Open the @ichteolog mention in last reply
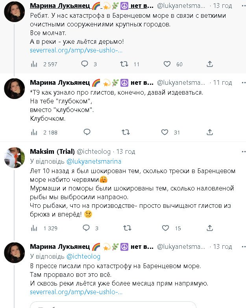Image resolution: width=246 pixels, height=308 pixels. pos(83,256)
